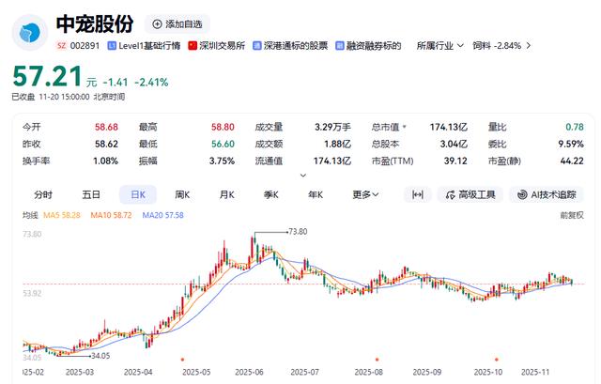Open the 更多 chart period dropdown
Image resolution: width=601 pixels, height=384 pixels.
[365, 194]
